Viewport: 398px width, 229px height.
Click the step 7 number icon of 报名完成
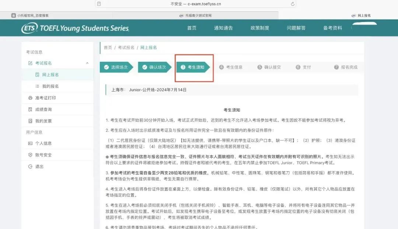(336, 67)
